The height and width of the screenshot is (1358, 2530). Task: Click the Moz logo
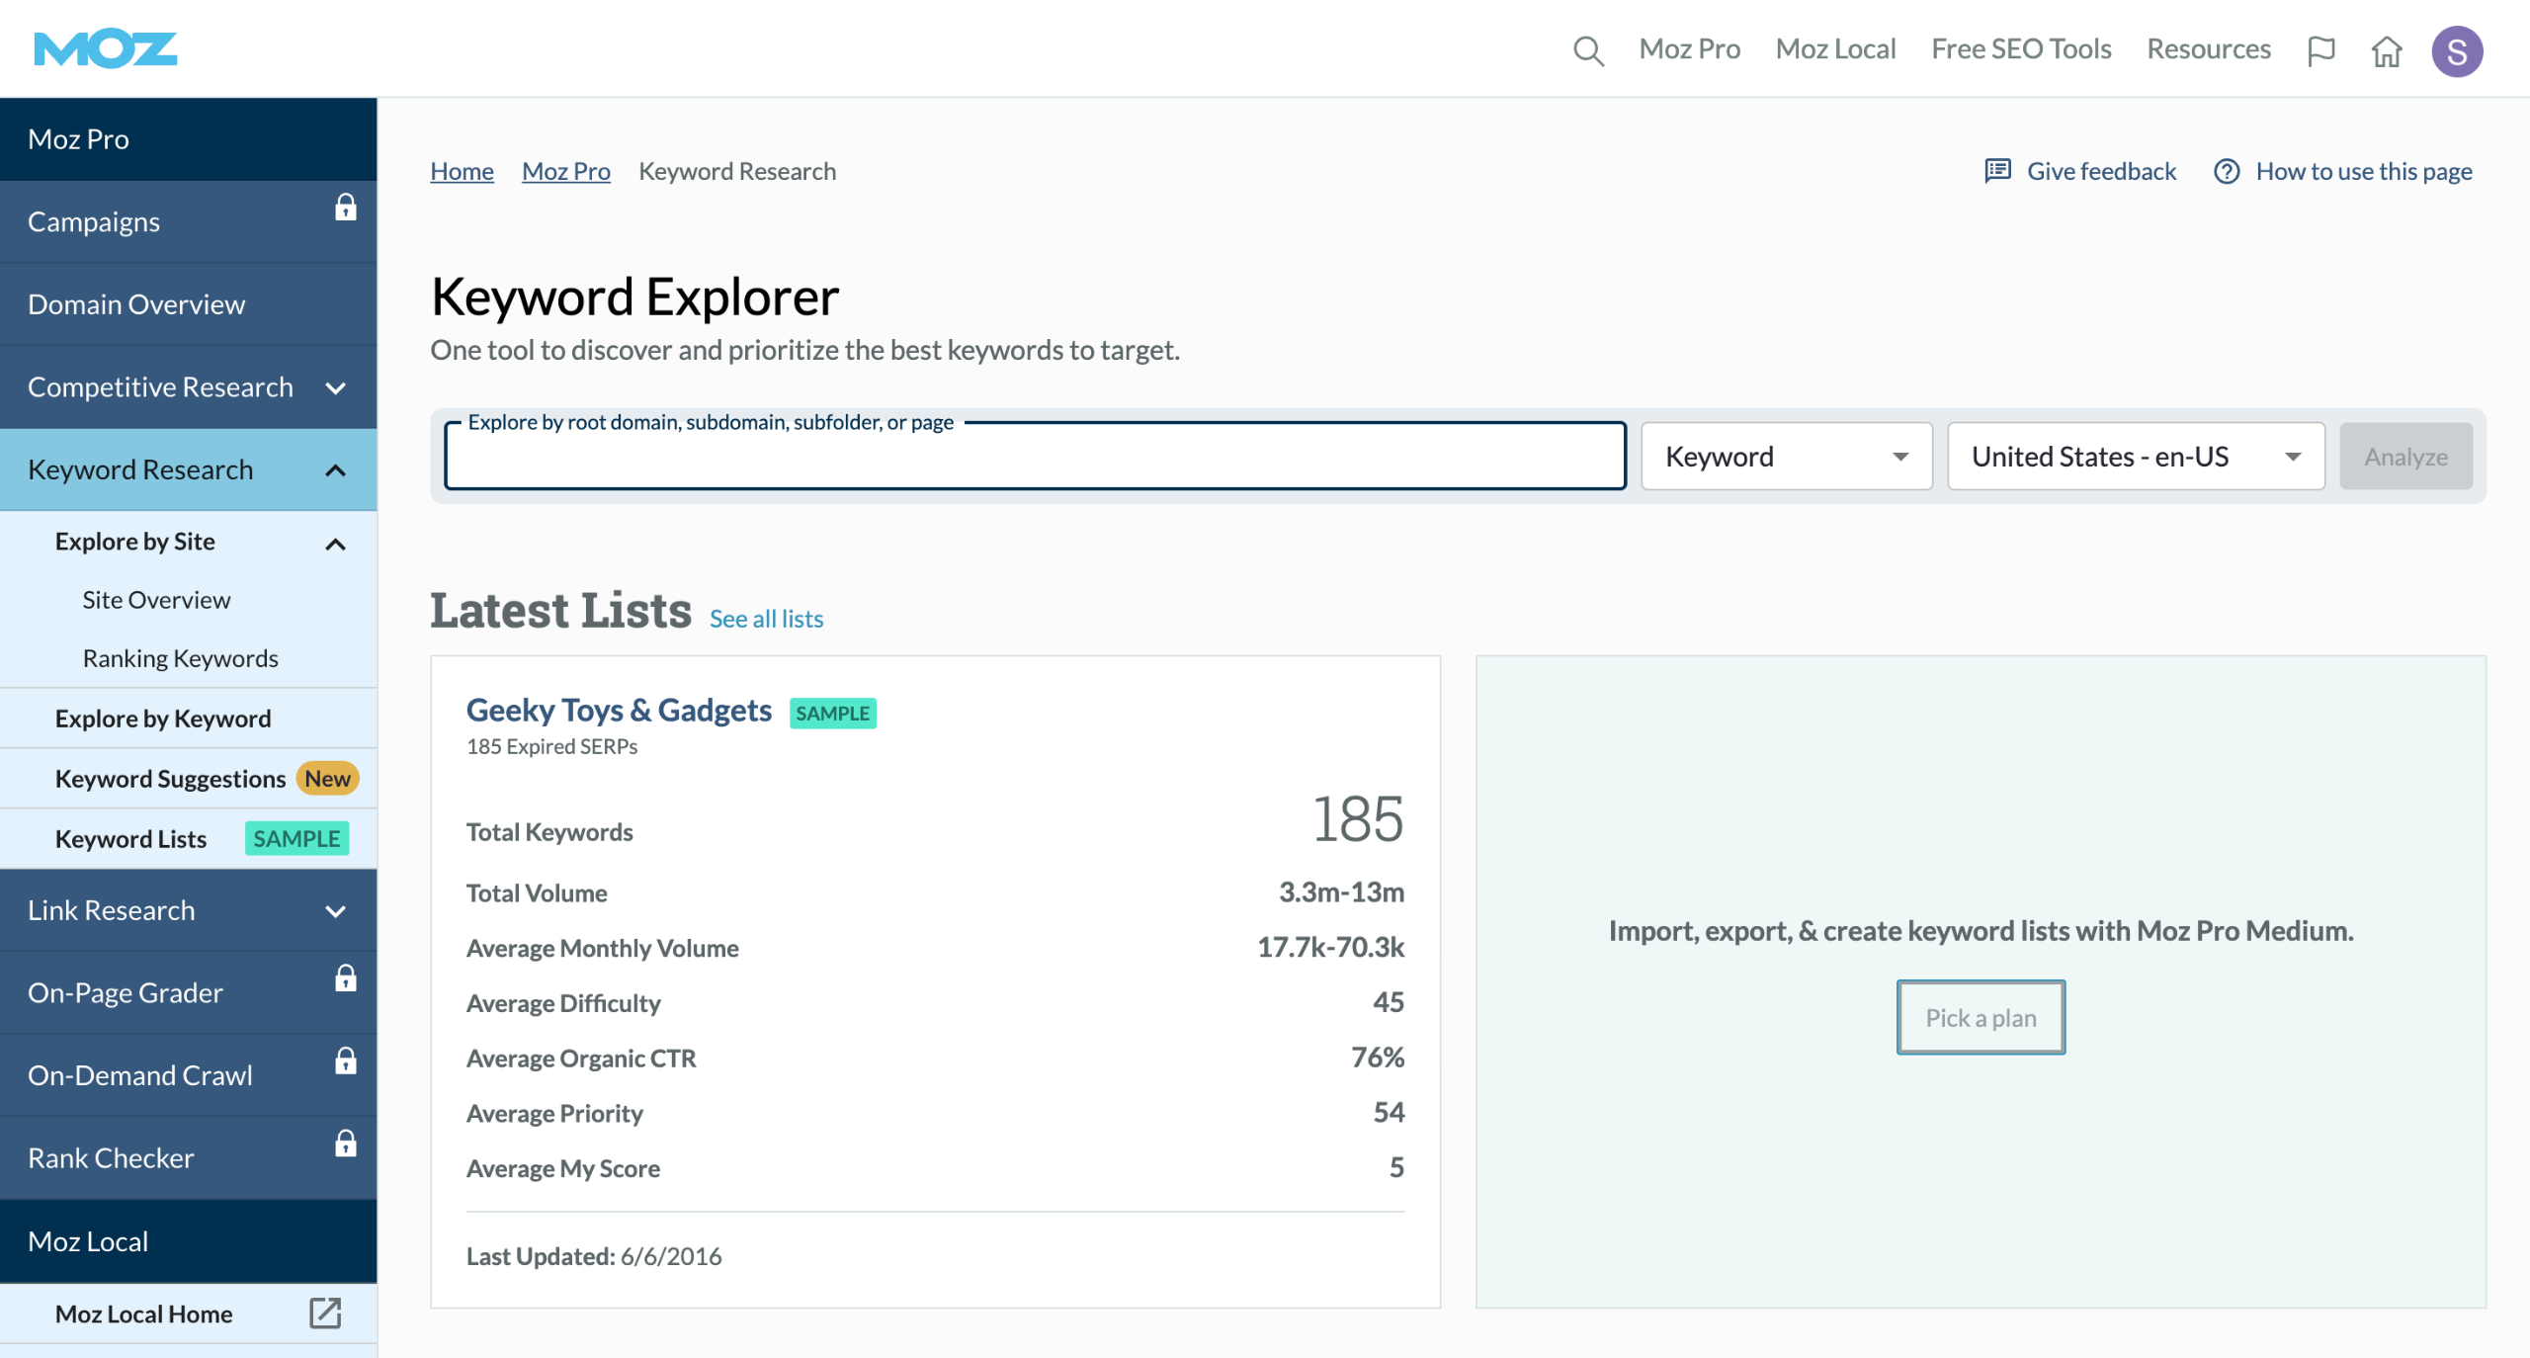105,48
